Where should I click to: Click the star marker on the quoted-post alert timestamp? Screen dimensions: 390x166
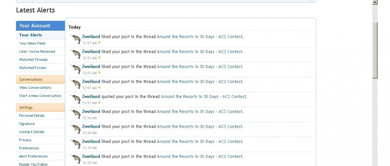pos(99,103)
